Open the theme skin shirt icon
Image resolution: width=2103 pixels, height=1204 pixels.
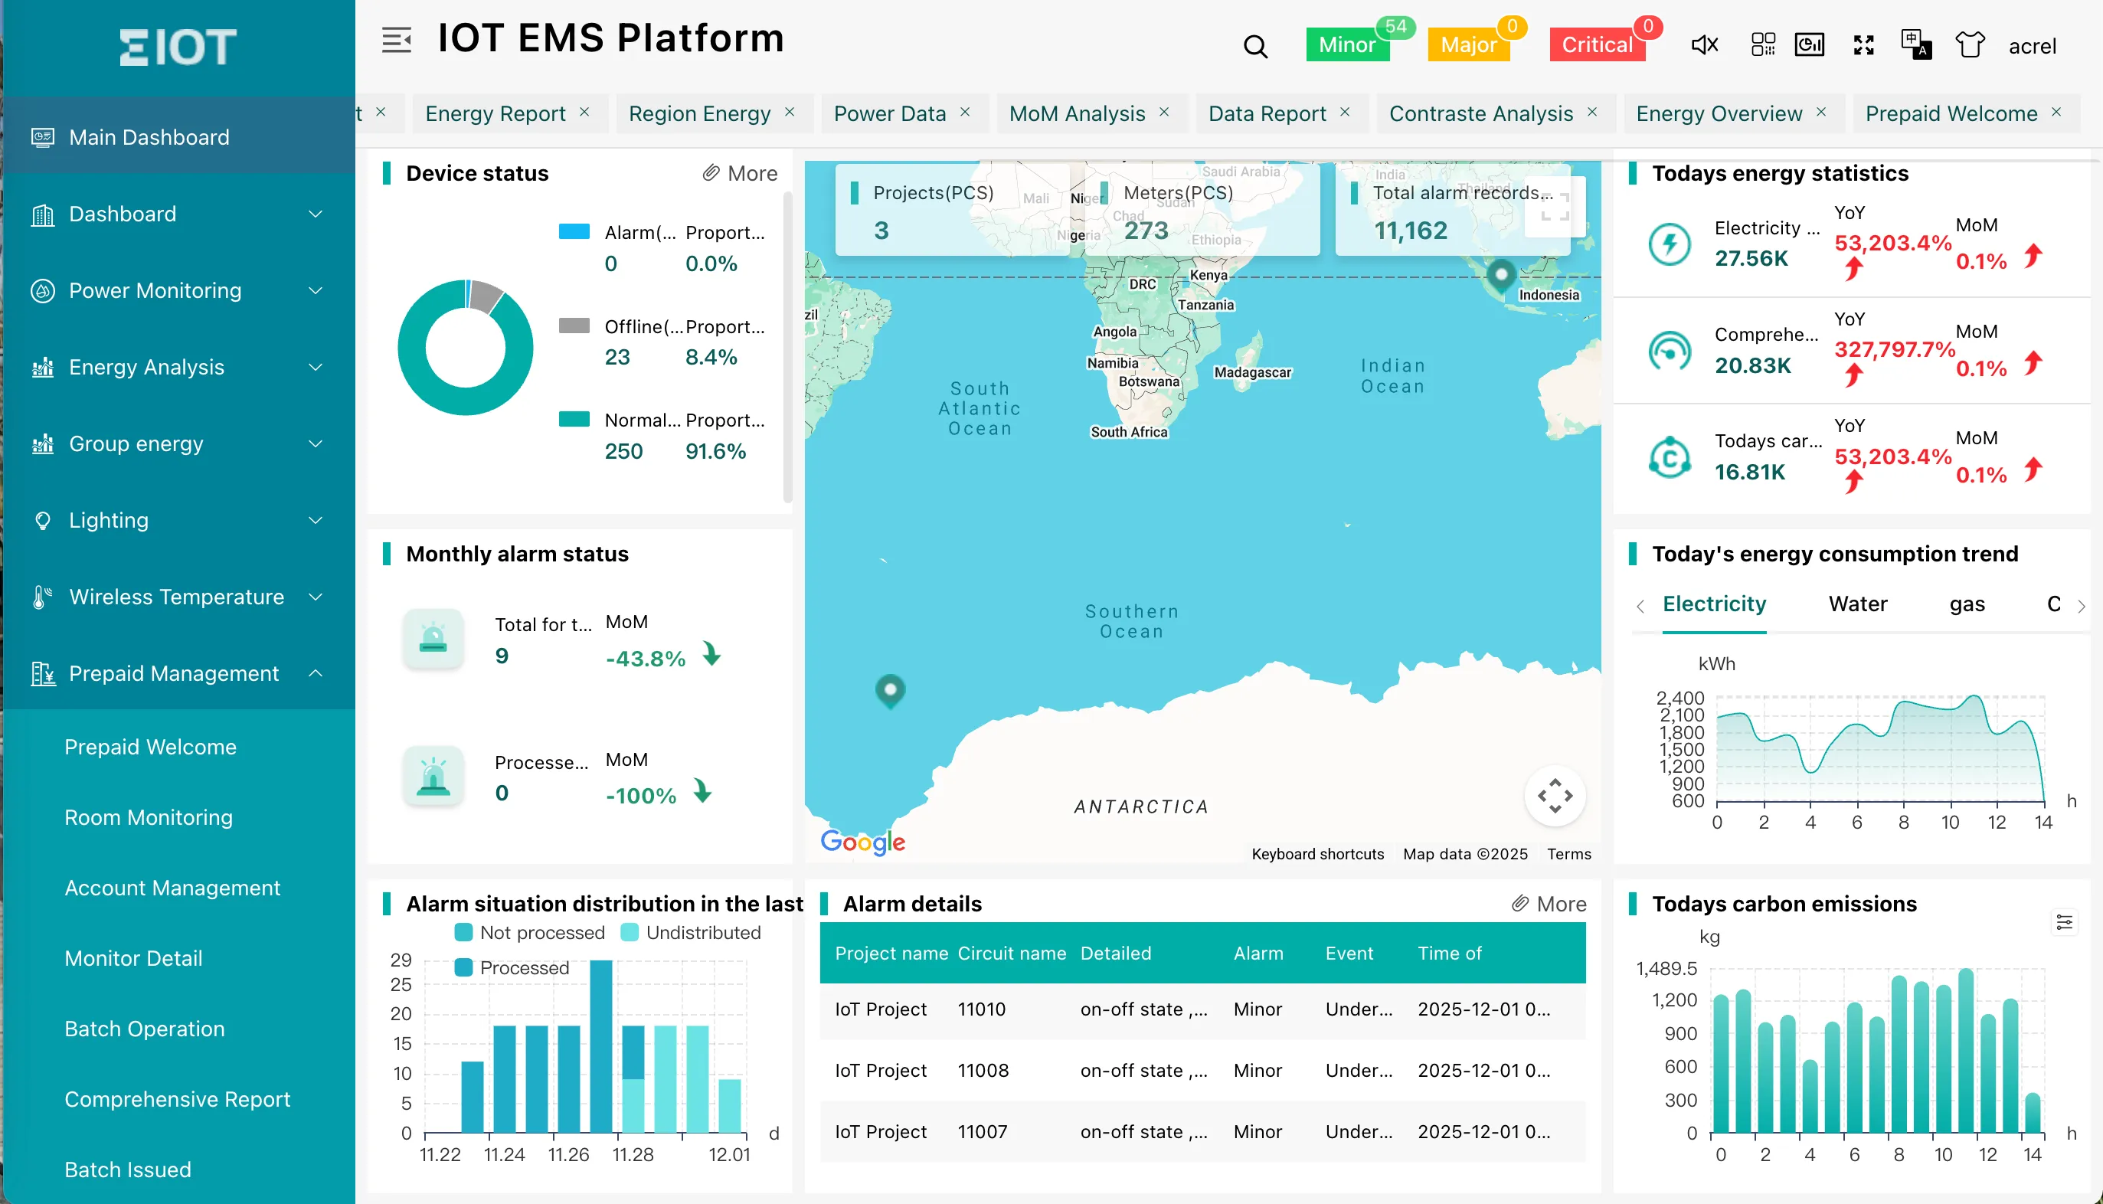tap(1969, 44)
